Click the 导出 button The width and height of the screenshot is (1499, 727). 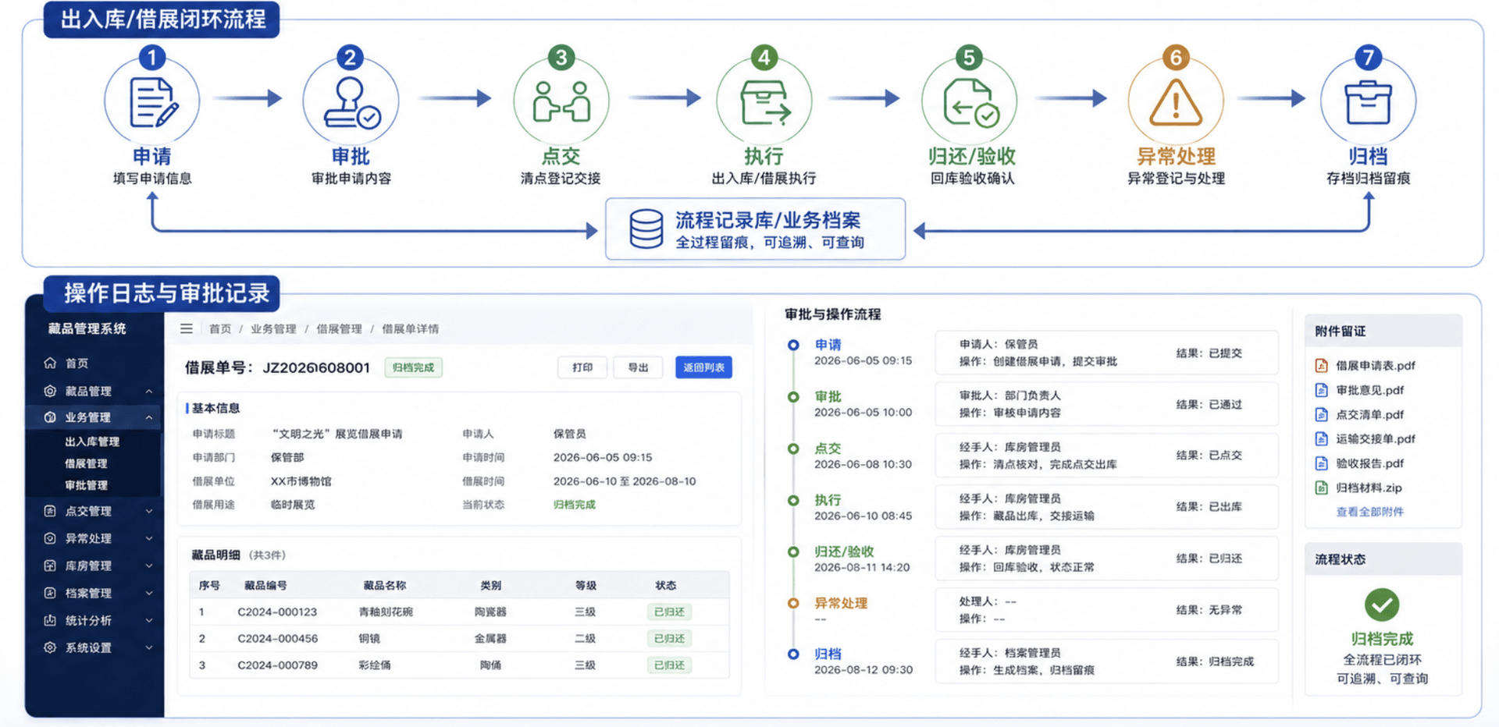click(x=638, y=367)
